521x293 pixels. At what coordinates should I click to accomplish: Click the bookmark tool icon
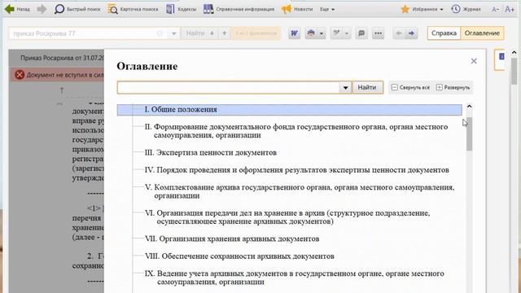coord(337,33)
